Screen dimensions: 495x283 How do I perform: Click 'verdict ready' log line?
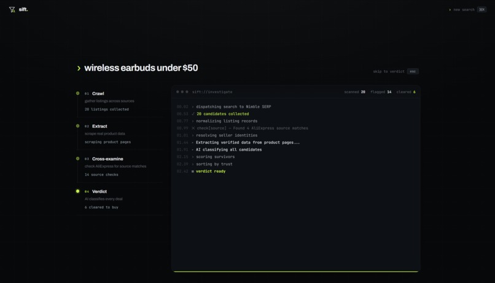211,172
